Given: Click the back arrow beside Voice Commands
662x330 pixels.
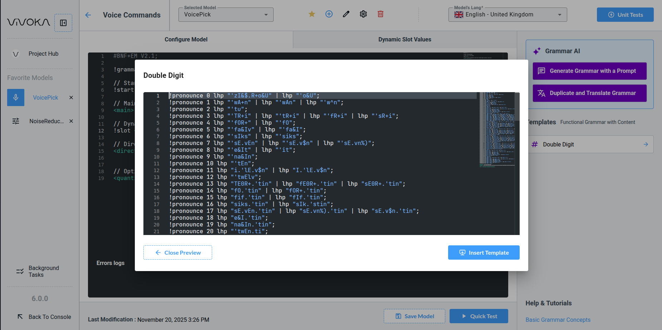Looking at the screenshot, I should coord(88,15).
